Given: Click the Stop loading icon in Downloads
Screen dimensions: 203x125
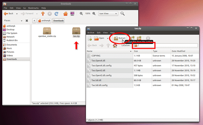Looking at the screenshot, I should pos(49,13).
